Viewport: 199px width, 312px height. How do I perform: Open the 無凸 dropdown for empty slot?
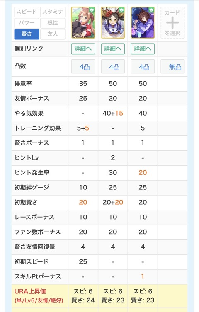tap(172, 66)
